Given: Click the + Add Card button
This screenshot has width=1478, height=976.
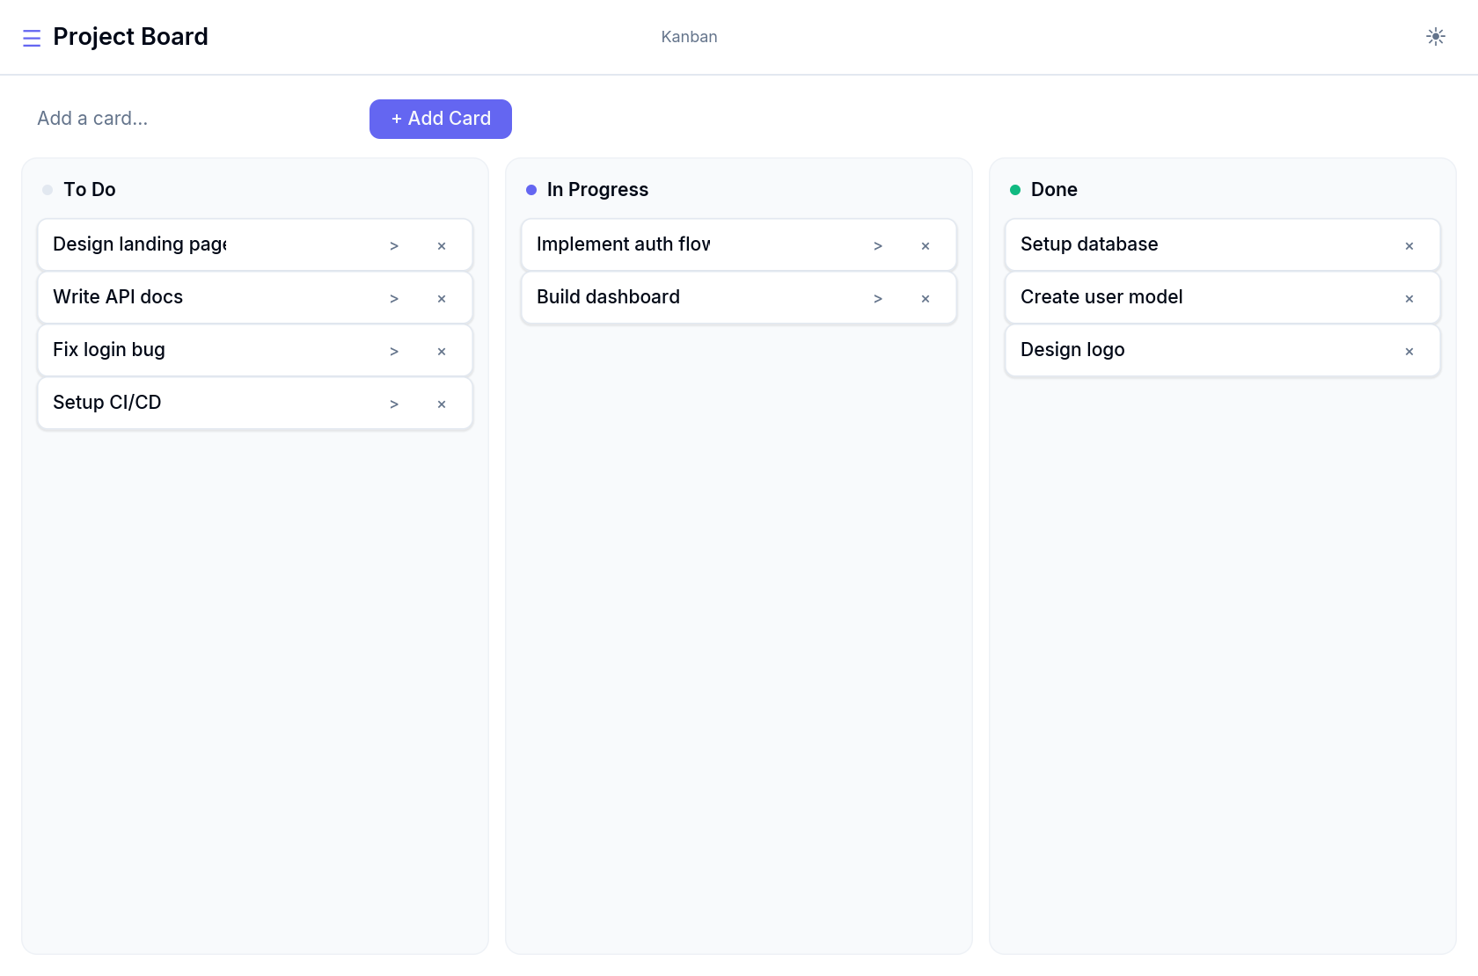Looking at the screenshot, I should 441,119.
